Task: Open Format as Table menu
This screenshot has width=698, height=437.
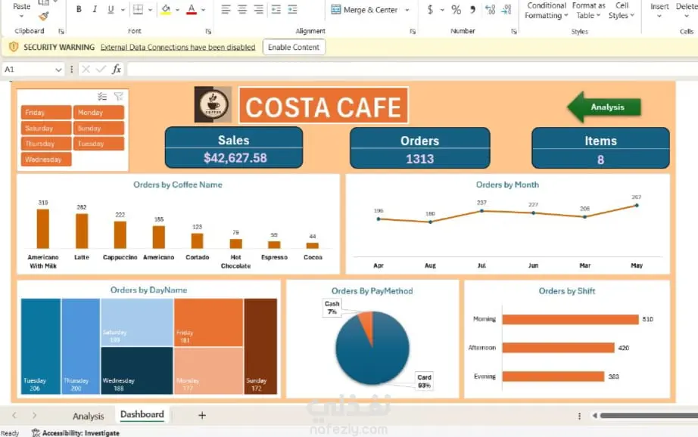Action: click(x=588, y=11)
